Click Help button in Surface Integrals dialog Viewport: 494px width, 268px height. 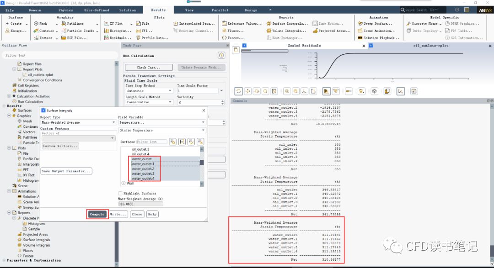(x=152, y=214)
